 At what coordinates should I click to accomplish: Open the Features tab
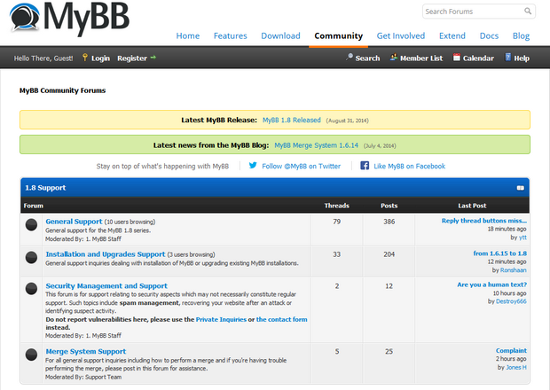[x=230, y=35]
